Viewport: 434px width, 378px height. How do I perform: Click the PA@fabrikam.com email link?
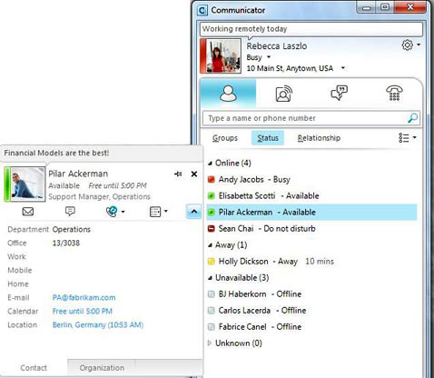(84, 297)
